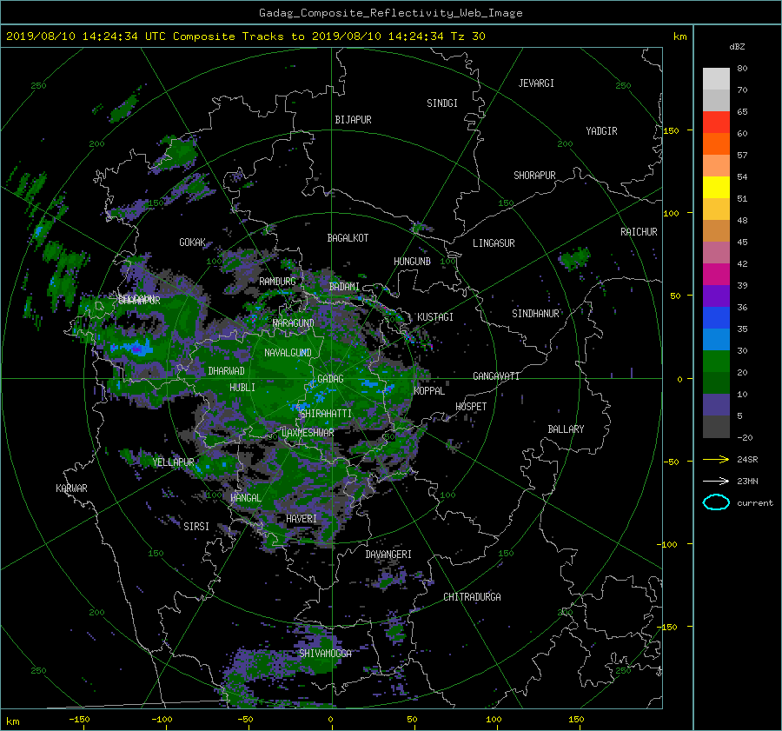The image size is (782, 731).
Task: Click the dBZ legend heading
Action: coord(737,46)
